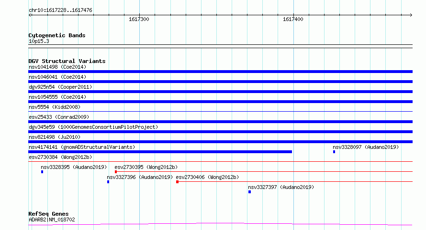
Task: Click the red start block of esv2730395
Action: click(116, 172)
